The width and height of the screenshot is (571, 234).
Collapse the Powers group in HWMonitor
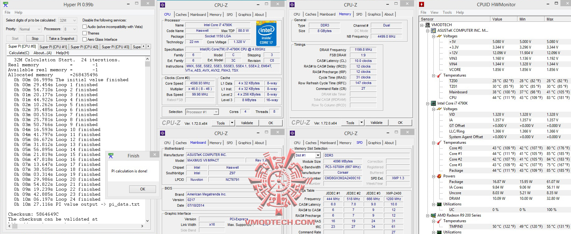[x=433, y=176]
